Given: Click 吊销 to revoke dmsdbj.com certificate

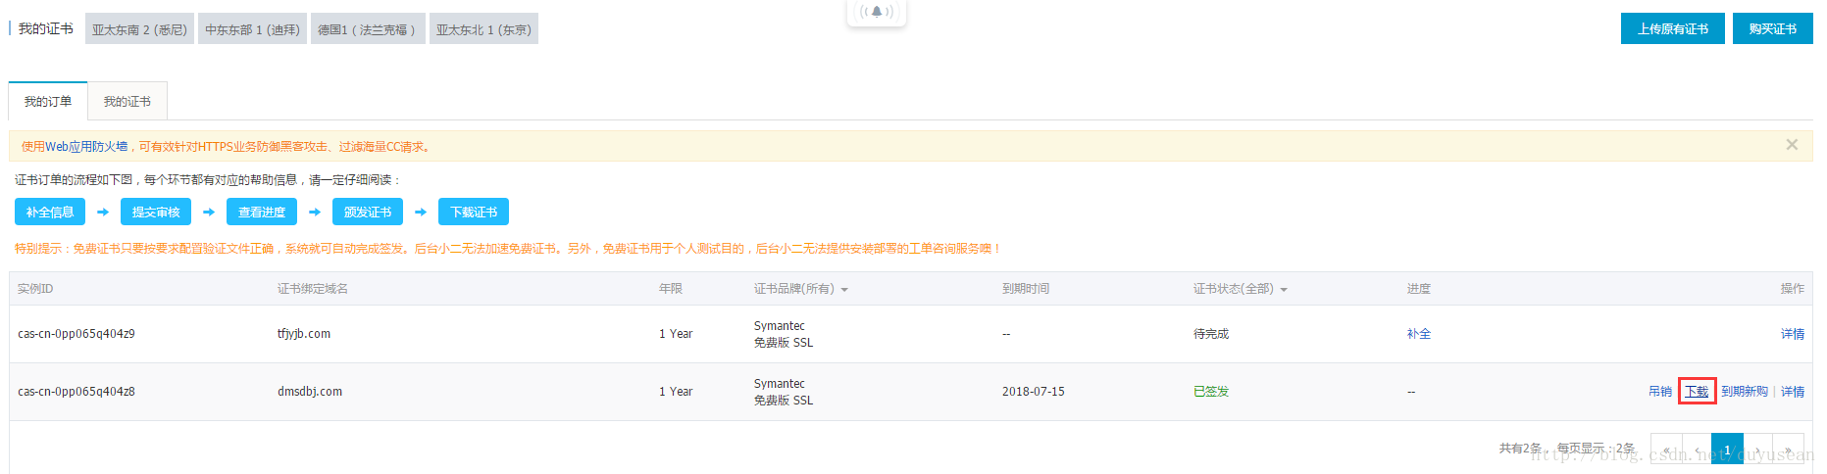Looking at the screenshot, I should (1659, 391).
